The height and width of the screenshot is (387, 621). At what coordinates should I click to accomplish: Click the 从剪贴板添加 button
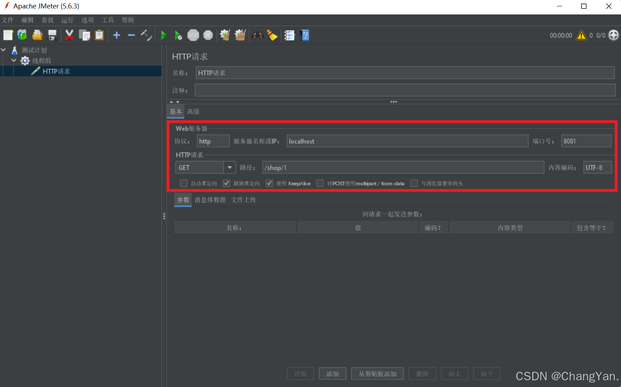click(x=377, y=374)
